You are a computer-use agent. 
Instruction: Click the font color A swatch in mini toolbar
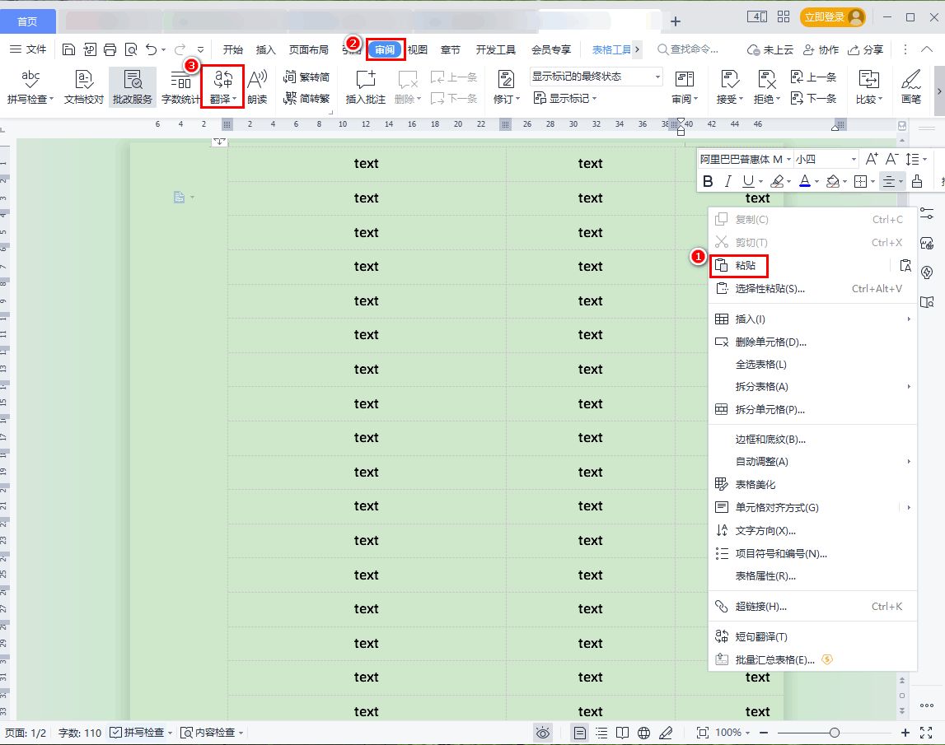pyautogui.click(x=805, y=181)
